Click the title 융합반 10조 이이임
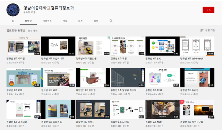This screenshot has width=222, height=130. (86, 90)
